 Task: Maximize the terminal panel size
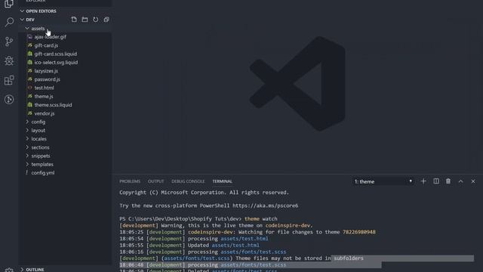pos(461,181)
